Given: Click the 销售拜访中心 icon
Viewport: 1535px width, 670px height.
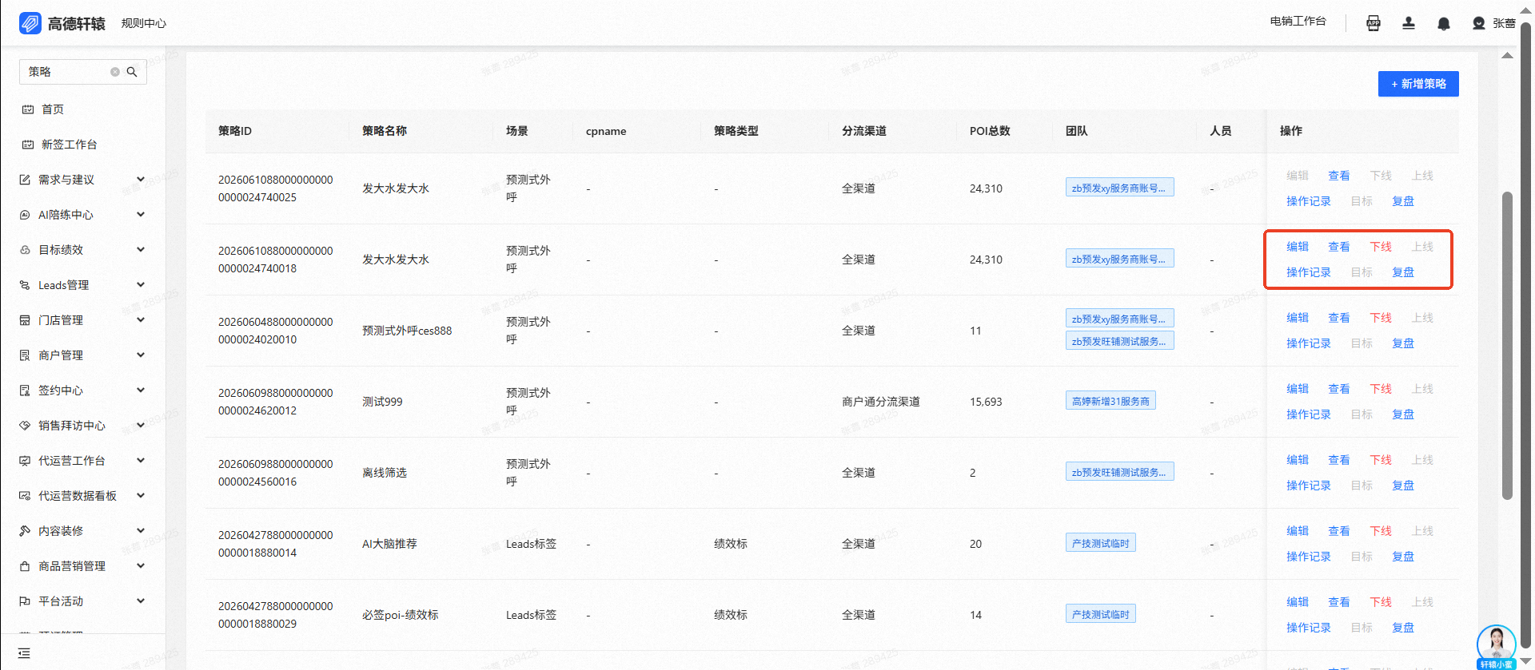Looking at the screenshot, I should pos(25,426).
